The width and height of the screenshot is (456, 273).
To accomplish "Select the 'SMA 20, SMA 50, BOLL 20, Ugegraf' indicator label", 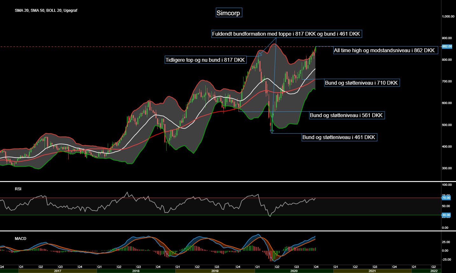I will click(46, 10).
